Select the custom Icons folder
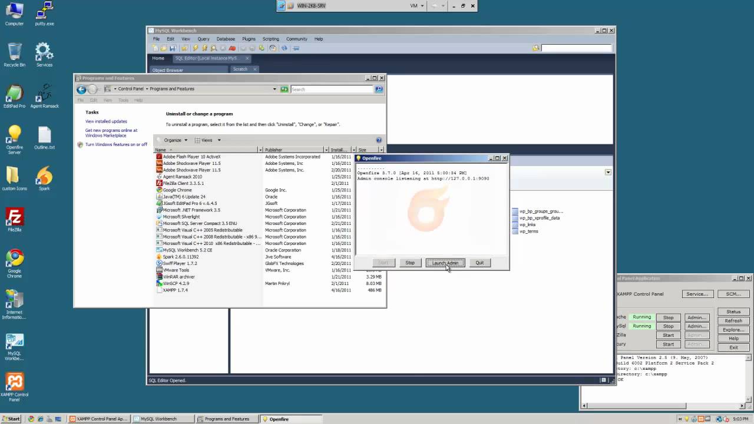 click(x=14, y=179)
